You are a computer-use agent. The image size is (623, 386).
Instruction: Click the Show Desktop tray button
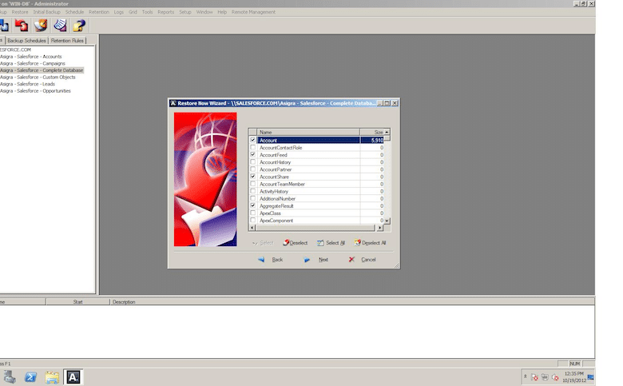pos(591,377)
